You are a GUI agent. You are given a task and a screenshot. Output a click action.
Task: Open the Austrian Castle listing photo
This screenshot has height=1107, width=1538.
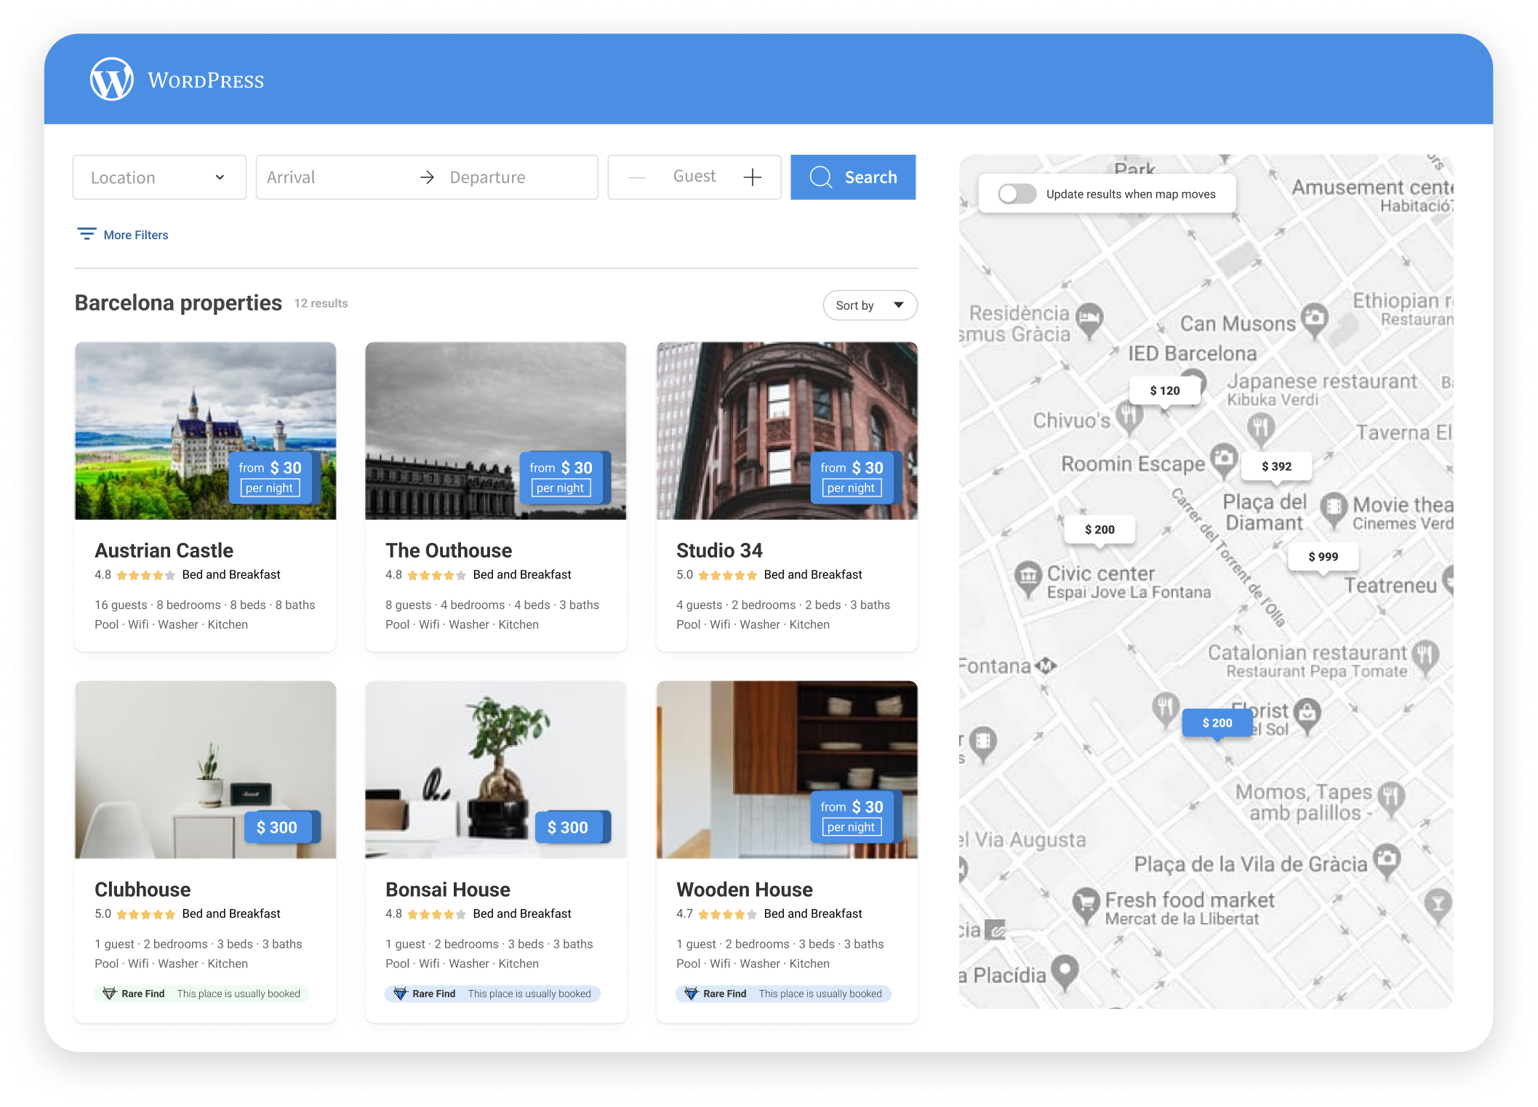click(205, 430)
